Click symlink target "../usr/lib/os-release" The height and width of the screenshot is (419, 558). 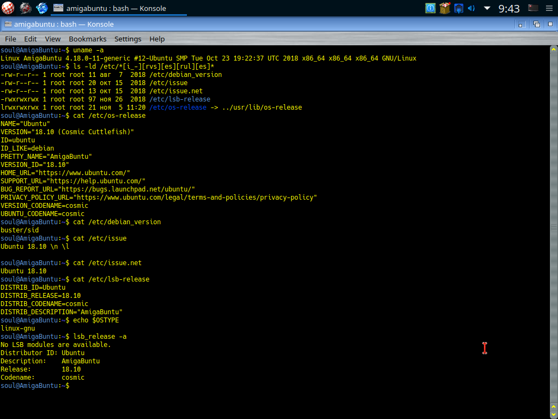(x=262, y=107)
